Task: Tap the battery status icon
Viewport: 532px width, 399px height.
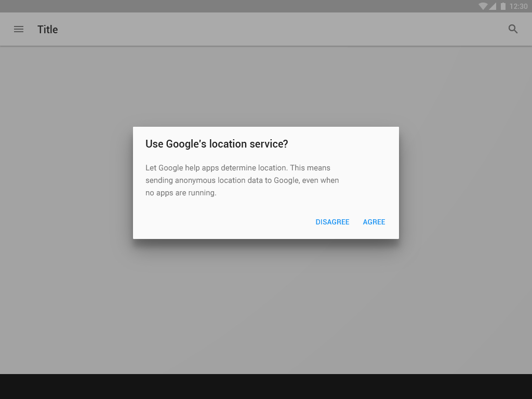Action: pos(503,6)
